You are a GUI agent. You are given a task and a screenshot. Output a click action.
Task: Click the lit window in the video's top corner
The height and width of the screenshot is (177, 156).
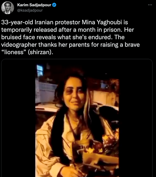coord(40,70)
